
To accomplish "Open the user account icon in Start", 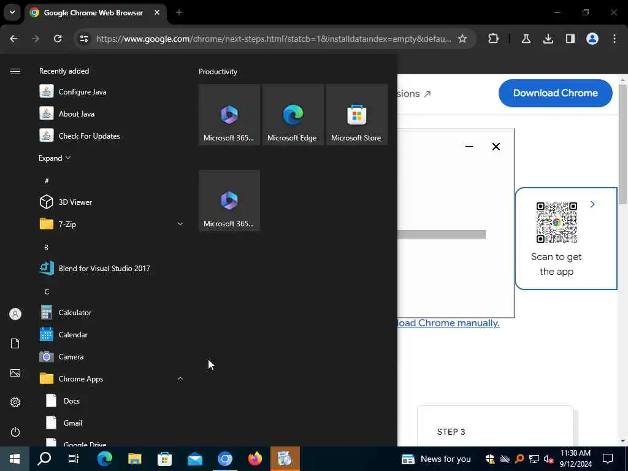I will 15,314.
